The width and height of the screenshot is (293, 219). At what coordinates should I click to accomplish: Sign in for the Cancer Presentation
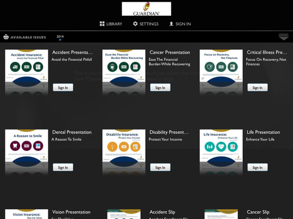(x=161, y=88)
